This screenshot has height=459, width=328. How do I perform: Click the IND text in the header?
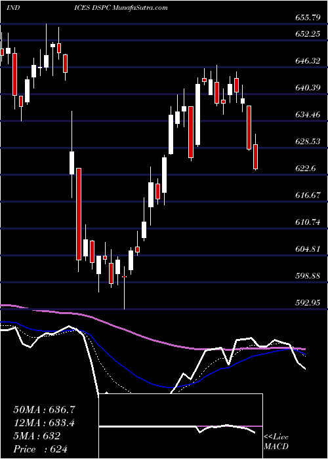tap(13, 8)
